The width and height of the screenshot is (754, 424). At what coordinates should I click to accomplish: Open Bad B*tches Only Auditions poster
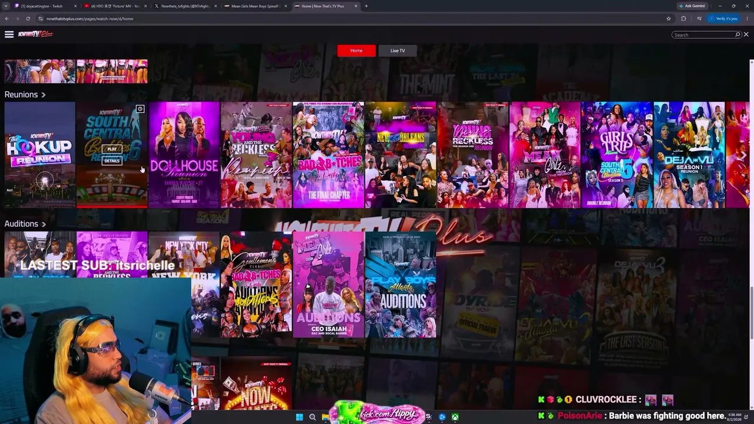pos(256,284)
